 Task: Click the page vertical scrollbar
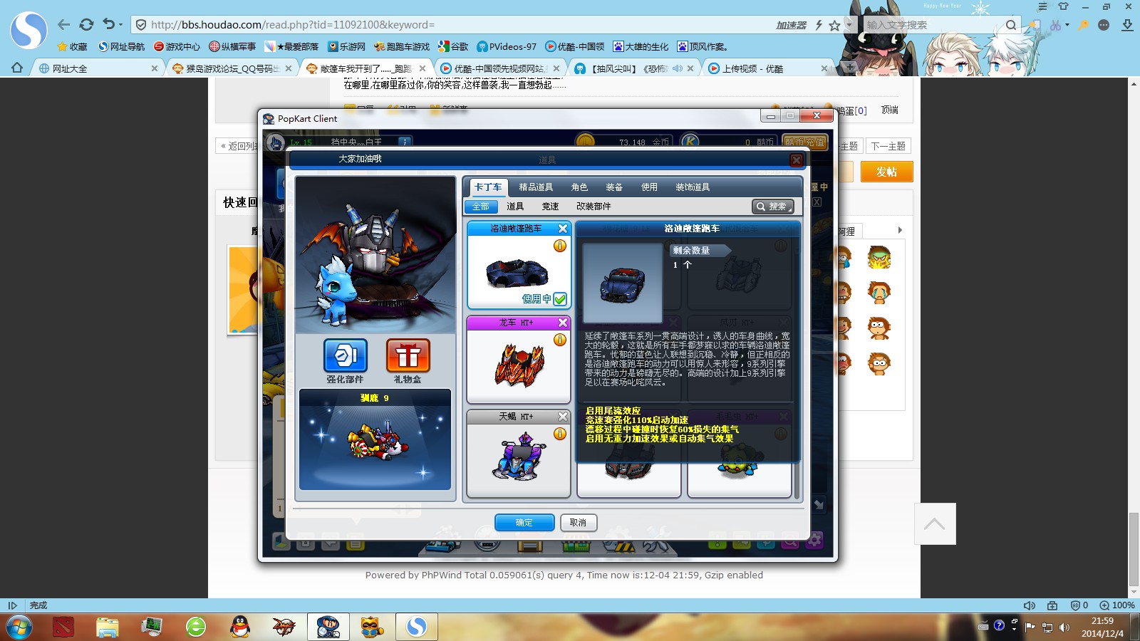point(1134,548)
